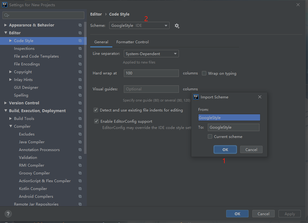Select Annotation Processors settings page
The height and width of the screenshot is (223, 308).
click(39, 149)
